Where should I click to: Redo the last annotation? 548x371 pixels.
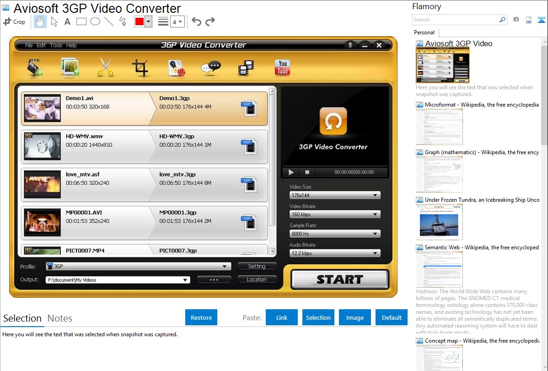(210, 22)
